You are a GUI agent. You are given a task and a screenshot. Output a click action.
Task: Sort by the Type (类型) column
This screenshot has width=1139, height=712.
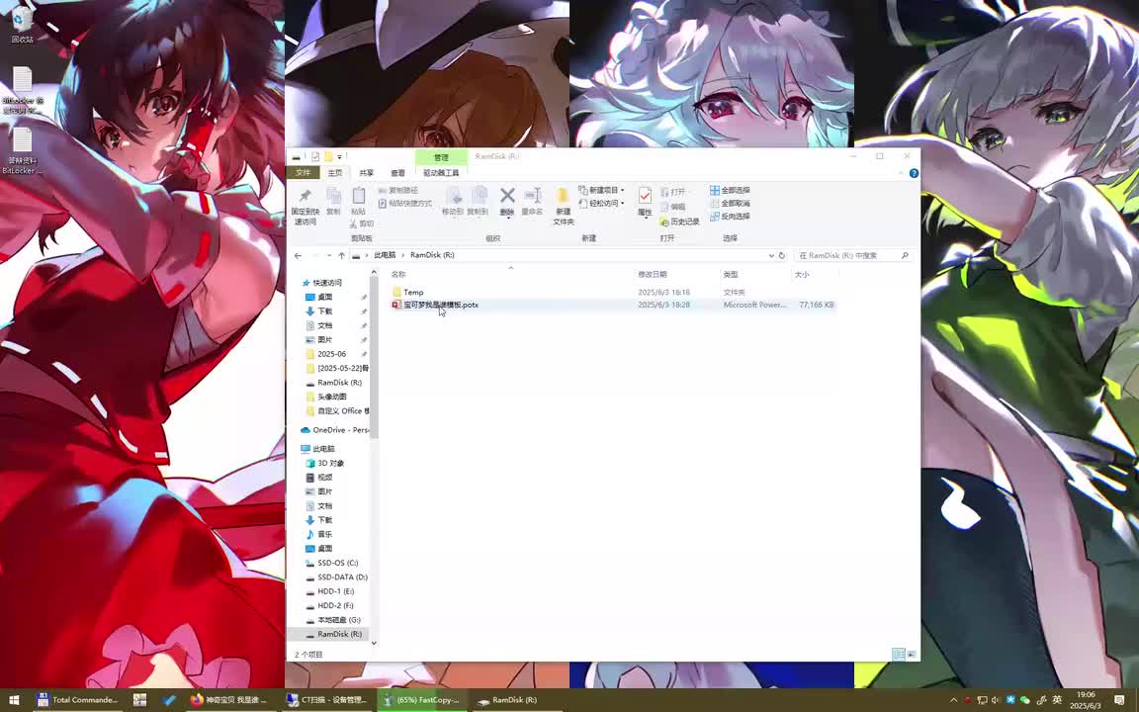(x=731, y=275)
